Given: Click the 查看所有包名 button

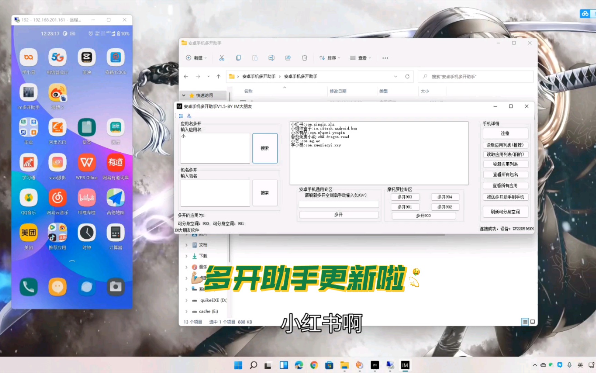Looking at the screenshot, I should point(505,174).
